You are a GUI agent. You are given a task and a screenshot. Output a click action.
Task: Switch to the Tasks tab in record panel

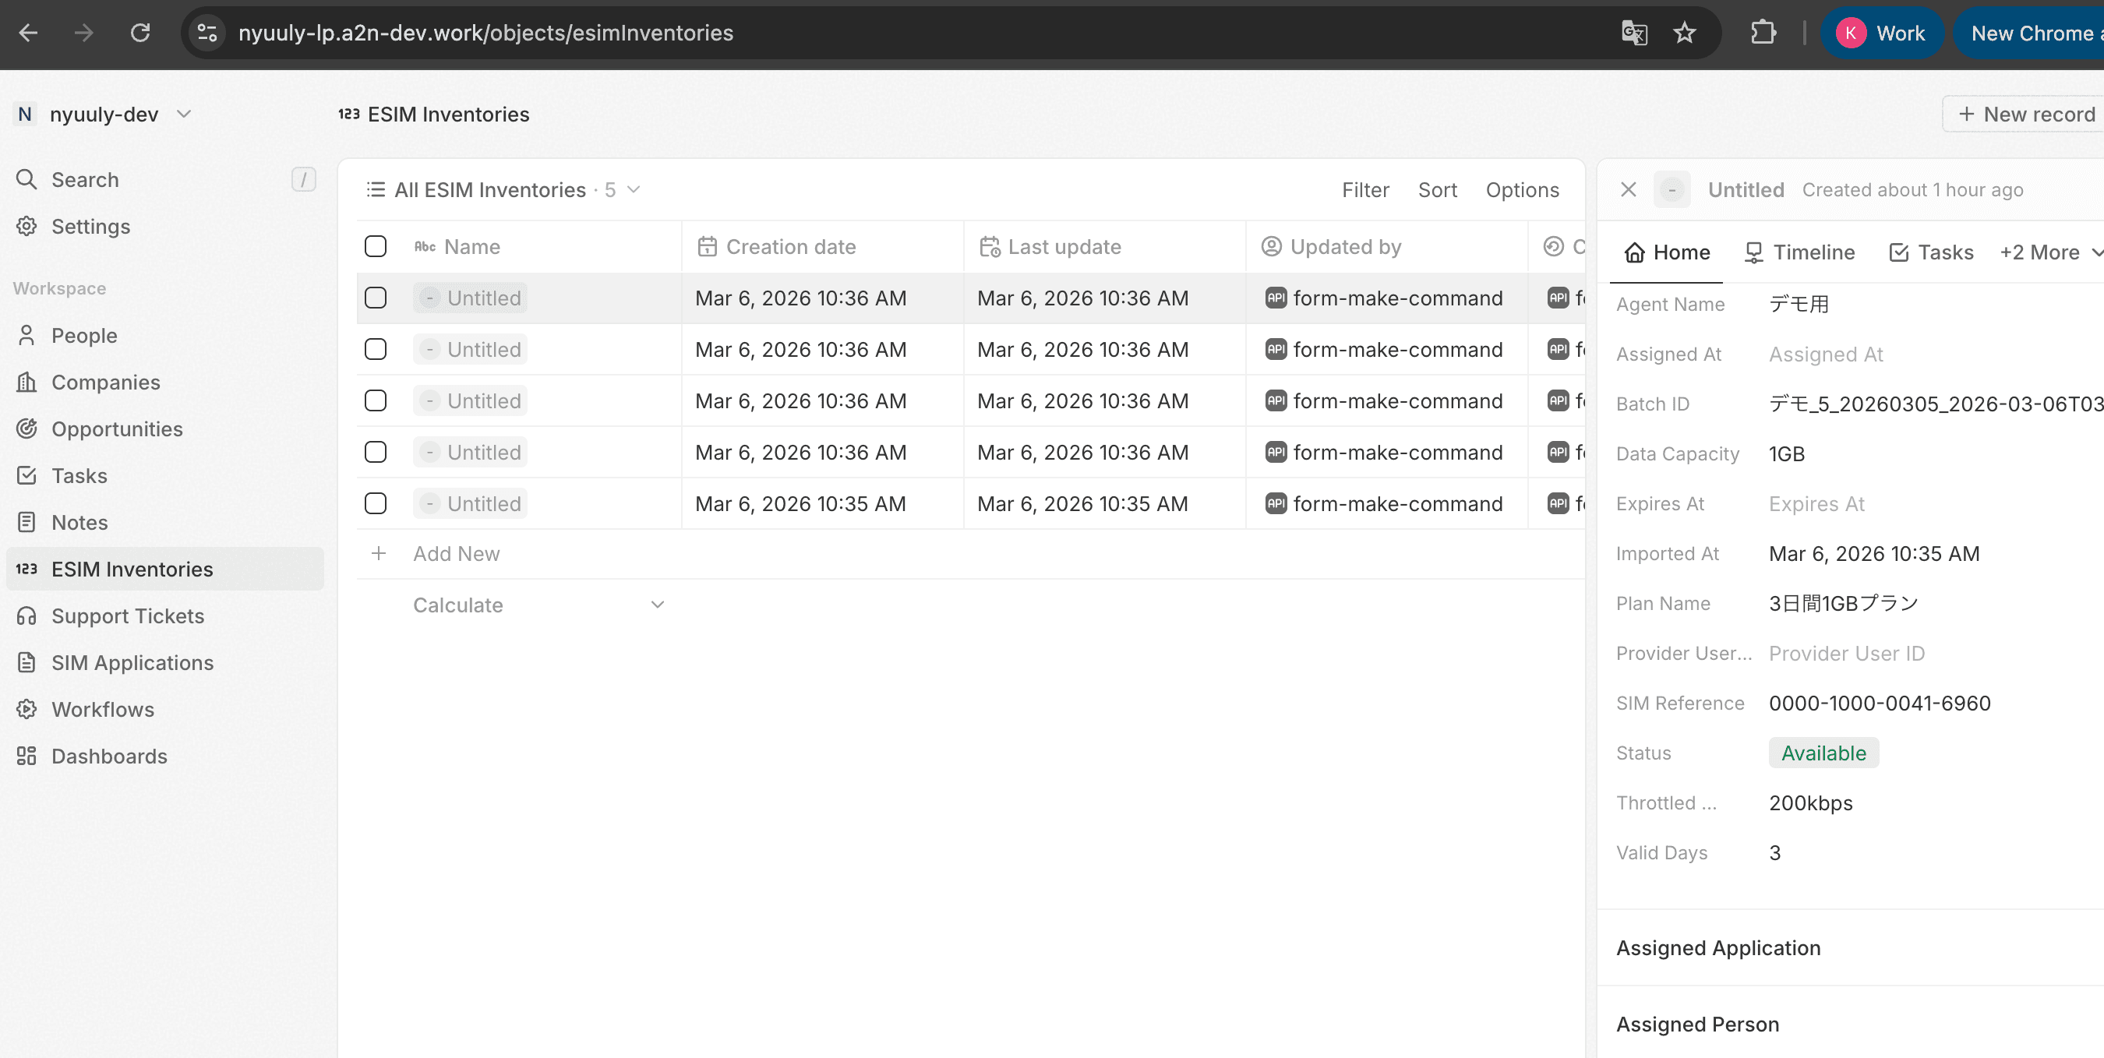[x=1931, y=252]
